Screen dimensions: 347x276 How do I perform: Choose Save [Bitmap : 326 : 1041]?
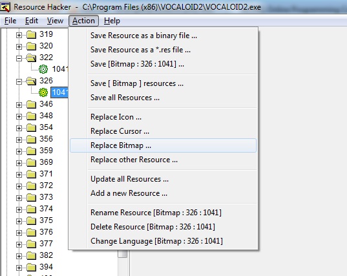163,64
